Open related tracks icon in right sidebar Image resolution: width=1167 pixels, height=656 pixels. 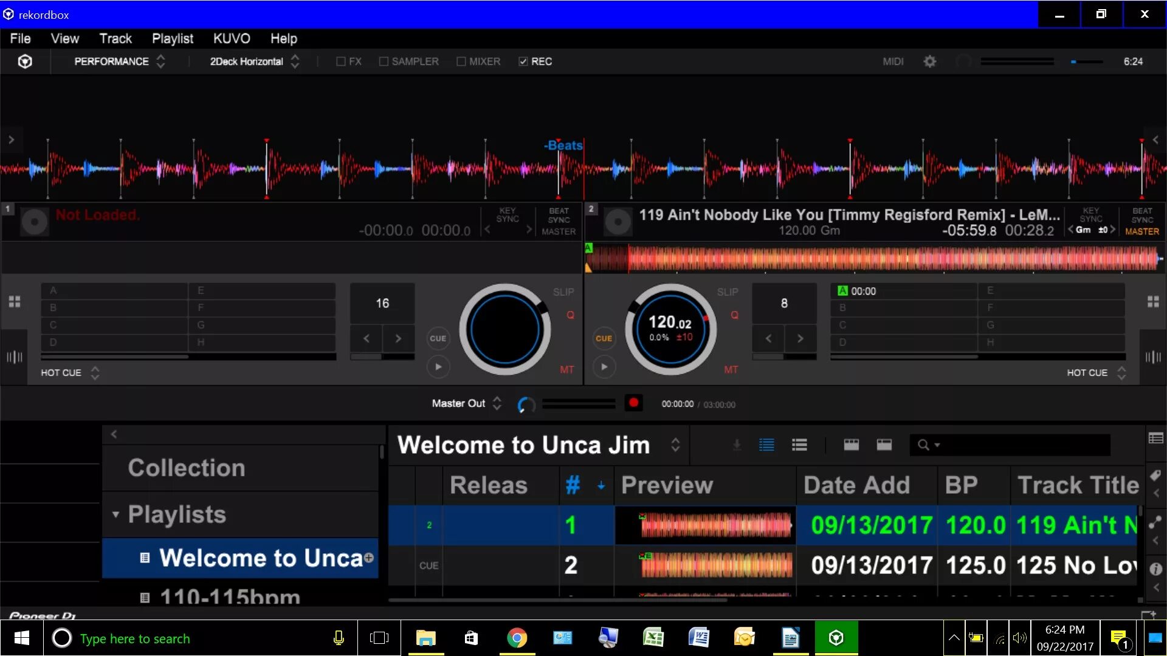[x=1155, y=522]
